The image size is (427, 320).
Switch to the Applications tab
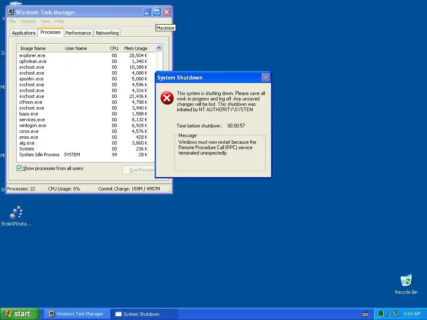click(x=24, y=33)
